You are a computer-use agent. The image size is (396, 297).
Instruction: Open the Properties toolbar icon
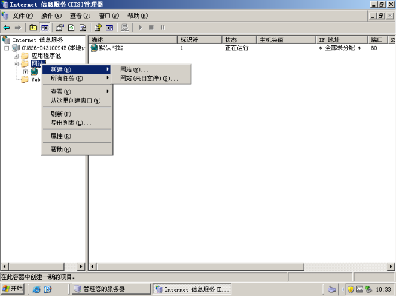pos(59,27)
